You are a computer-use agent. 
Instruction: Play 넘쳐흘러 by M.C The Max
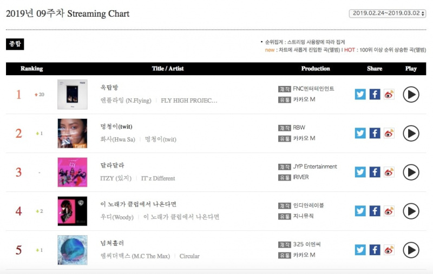pos(411,250)
